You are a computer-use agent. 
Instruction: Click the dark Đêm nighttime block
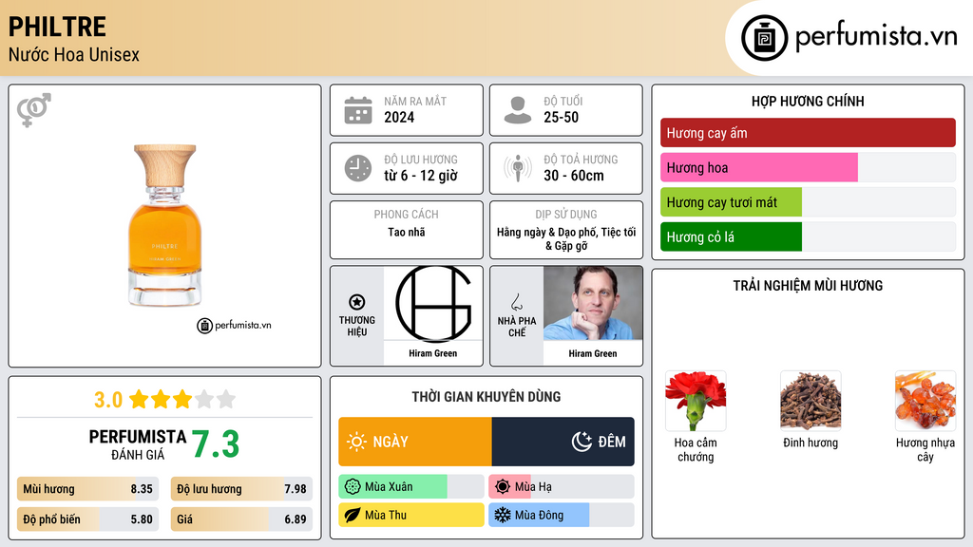pos(563,442)
